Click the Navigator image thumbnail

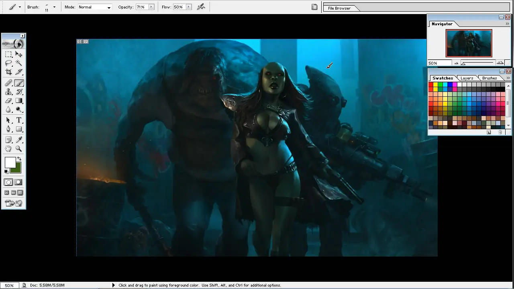click(x=469, y=43)
